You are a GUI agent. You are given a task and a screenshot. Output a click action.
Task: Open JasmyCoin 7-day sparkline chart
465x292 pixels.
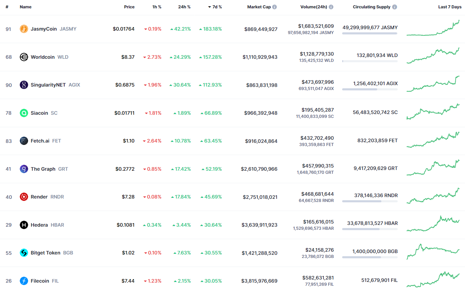[x=433, y=28]
